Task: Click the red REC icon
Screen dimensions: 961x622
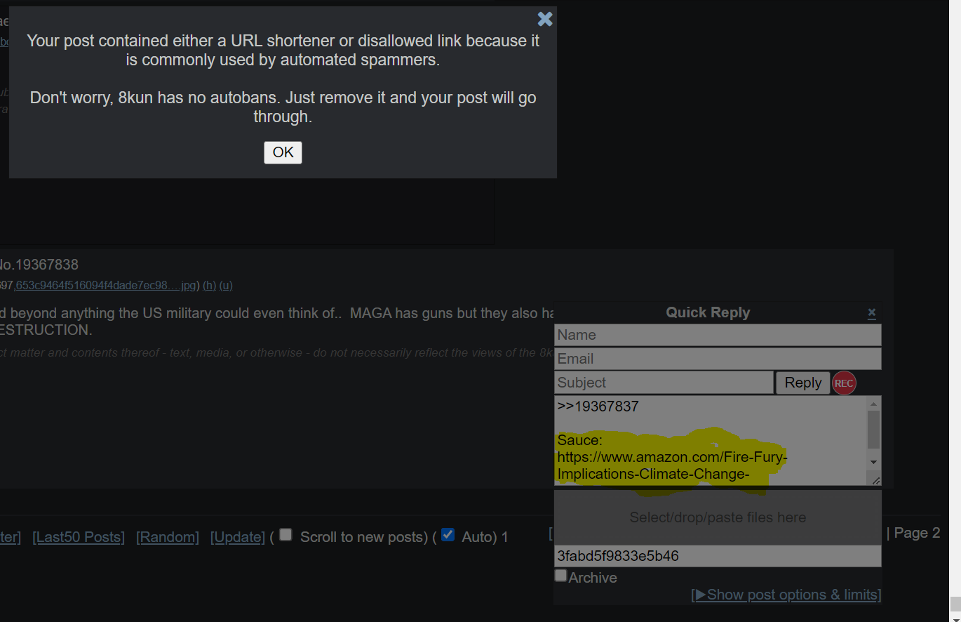Action: click(x=844, y=383)
